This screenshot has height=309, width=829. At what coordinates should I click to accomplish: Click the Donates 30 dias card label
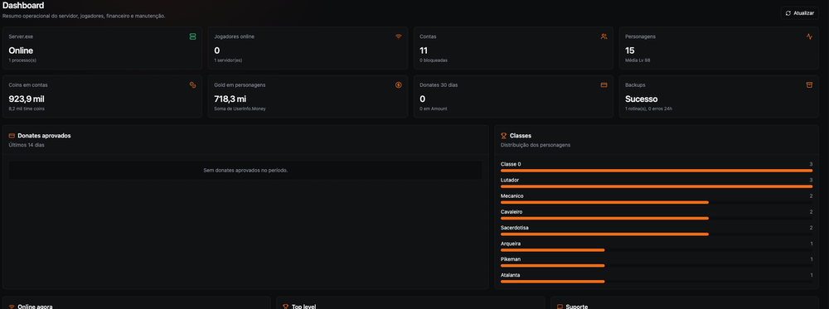point(438,84)
